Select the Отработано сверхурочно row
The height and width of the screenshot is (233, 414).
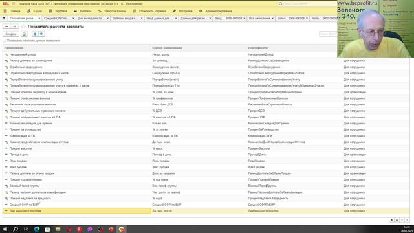tap(206, 67)
